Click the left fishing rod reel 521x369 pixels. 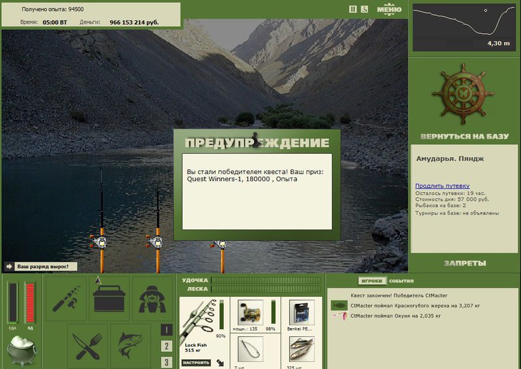tap(99, 241)
